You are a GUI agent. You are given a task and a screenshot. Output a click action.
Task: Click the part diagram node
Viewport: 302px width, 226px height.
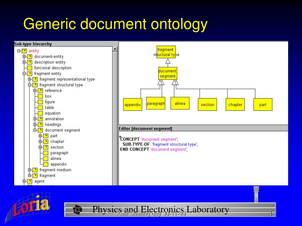[x=263, y=104]
